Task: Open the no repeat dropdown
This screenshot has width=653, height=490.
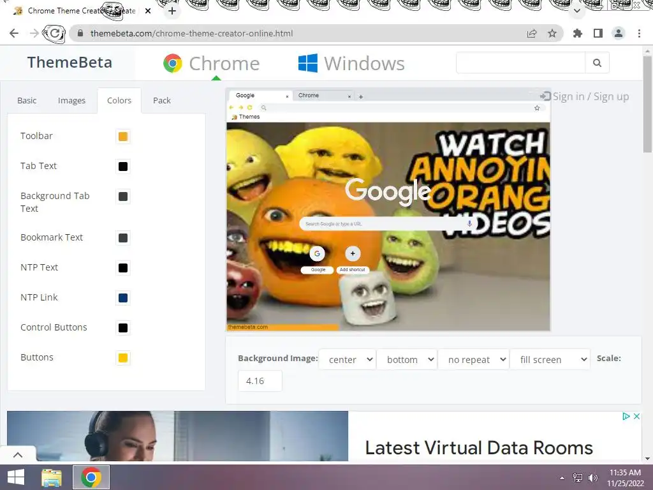Action: 474,359
